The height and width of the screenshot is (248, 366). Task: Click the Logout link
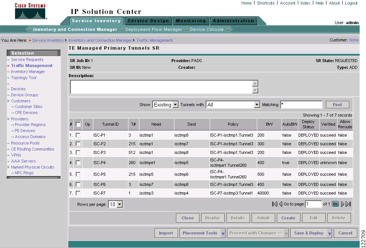pos(351,3)
